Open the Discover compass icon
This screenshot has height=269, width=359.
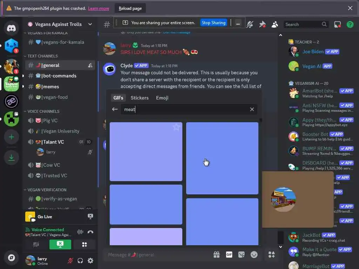(x=11, y=258)
